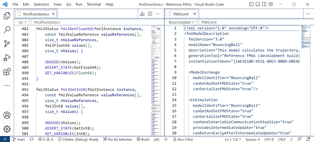The height and width of the screenshot is (142, 314).
Task: Click the Build status bar button
Action: click(x=143, y=140)
